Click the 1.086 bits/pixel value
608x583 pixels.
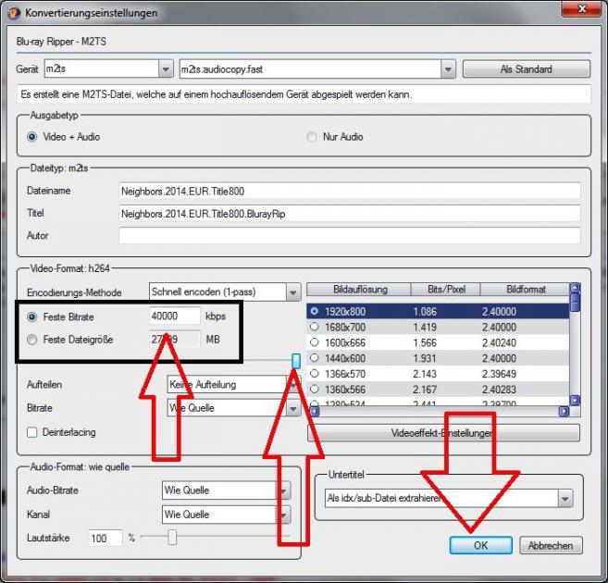pos(425,312)
